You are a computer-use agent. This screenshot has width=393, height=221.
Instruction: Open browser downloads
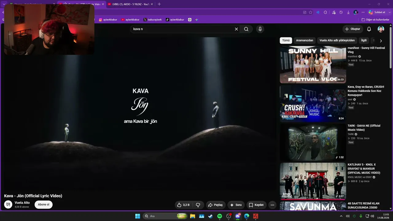point(348,12)
